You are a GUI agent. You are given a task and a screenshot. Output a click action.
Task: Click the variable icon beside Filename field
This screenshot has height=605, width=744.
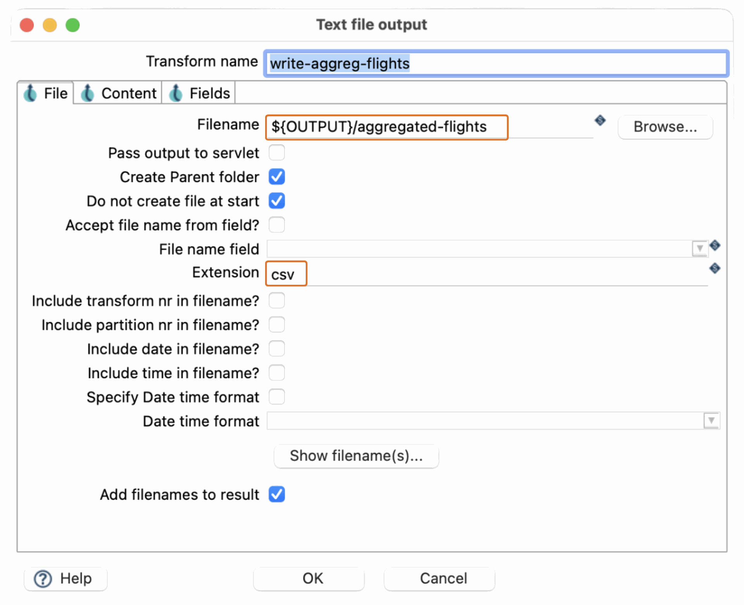(600, 120)
